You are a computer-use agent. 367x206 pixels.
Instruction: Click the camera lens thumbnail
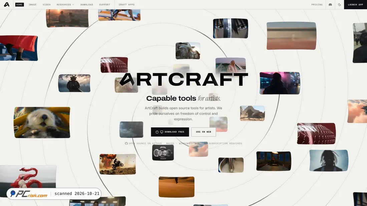163,152
